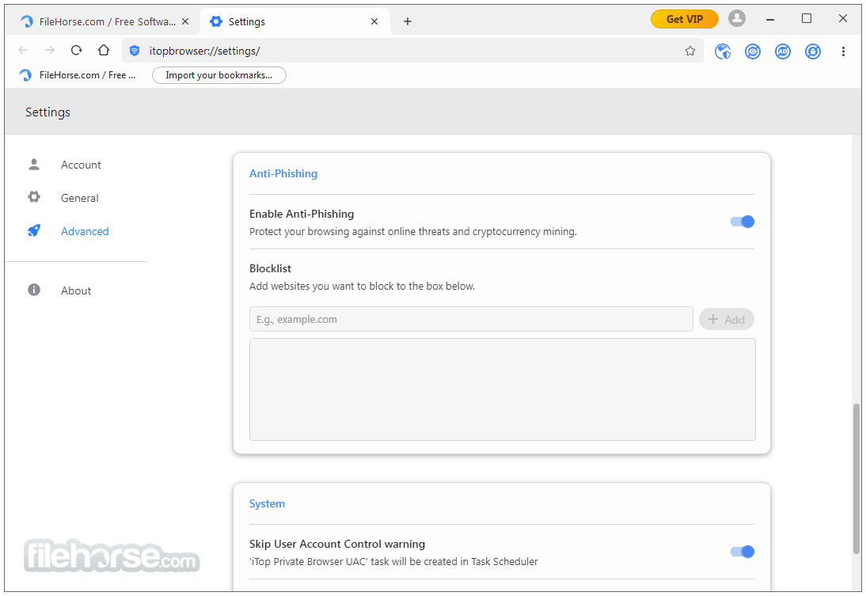The image size is (866, 596).
Task: Click the System heading
Action: (267, 503)
